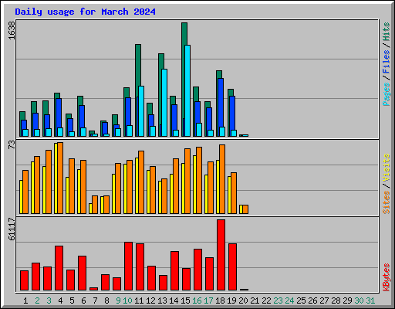
Task: Click the red KBytes bar for day 1
Action: click(x=24, y=280)
